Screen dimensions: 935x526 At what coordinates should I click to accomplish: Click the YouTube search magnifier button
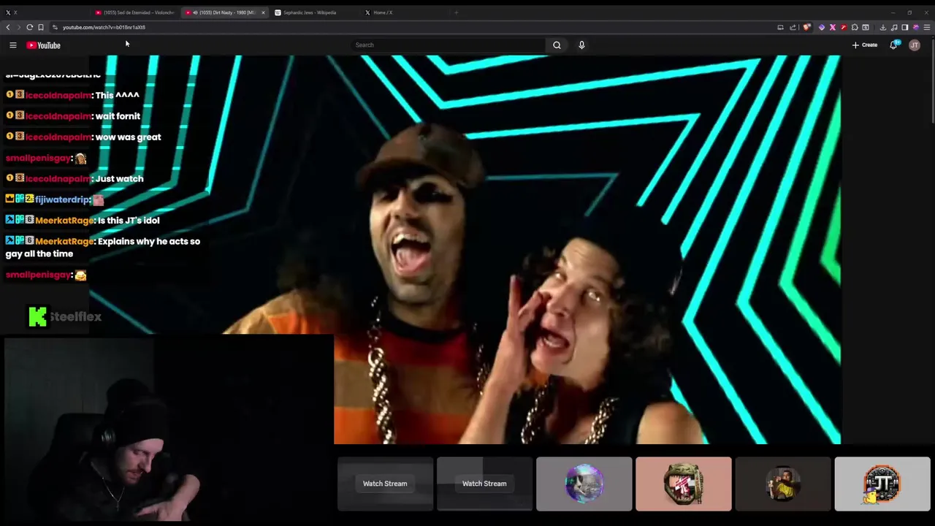pos(557,45)
